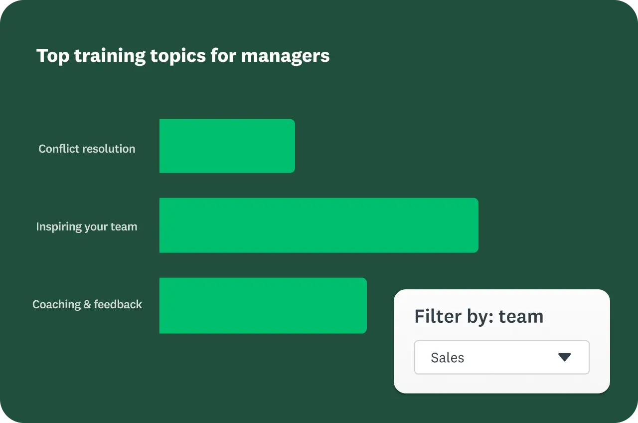Select the "Inspiring your team" label

[87, 226]
